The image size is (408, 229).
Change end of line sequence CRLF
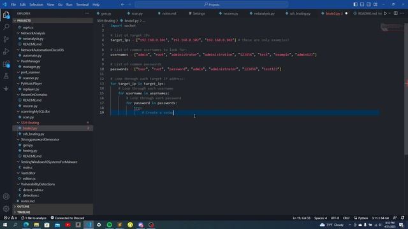click(346, 218)
